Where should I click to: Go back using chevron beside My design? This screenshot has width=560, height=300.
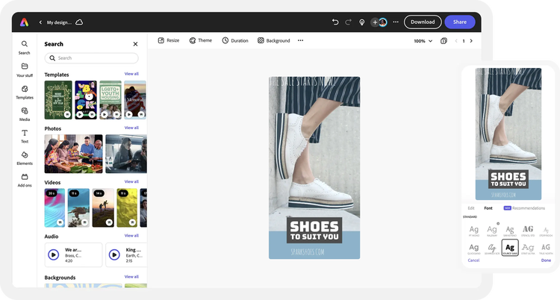[x=41, y=22]
